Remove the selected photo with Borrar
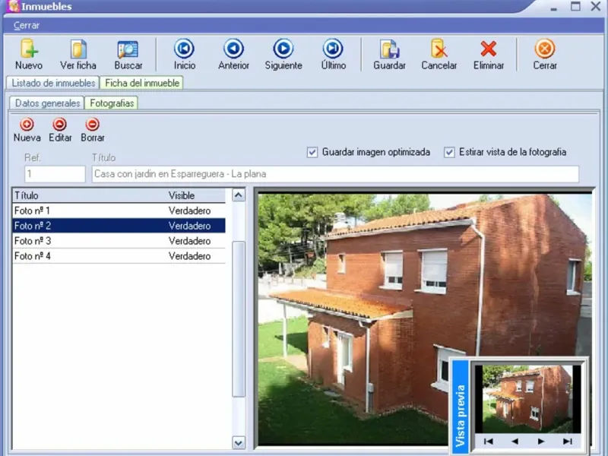The height and width of the screenshot is (456, 608). click(x=93, y=130)
